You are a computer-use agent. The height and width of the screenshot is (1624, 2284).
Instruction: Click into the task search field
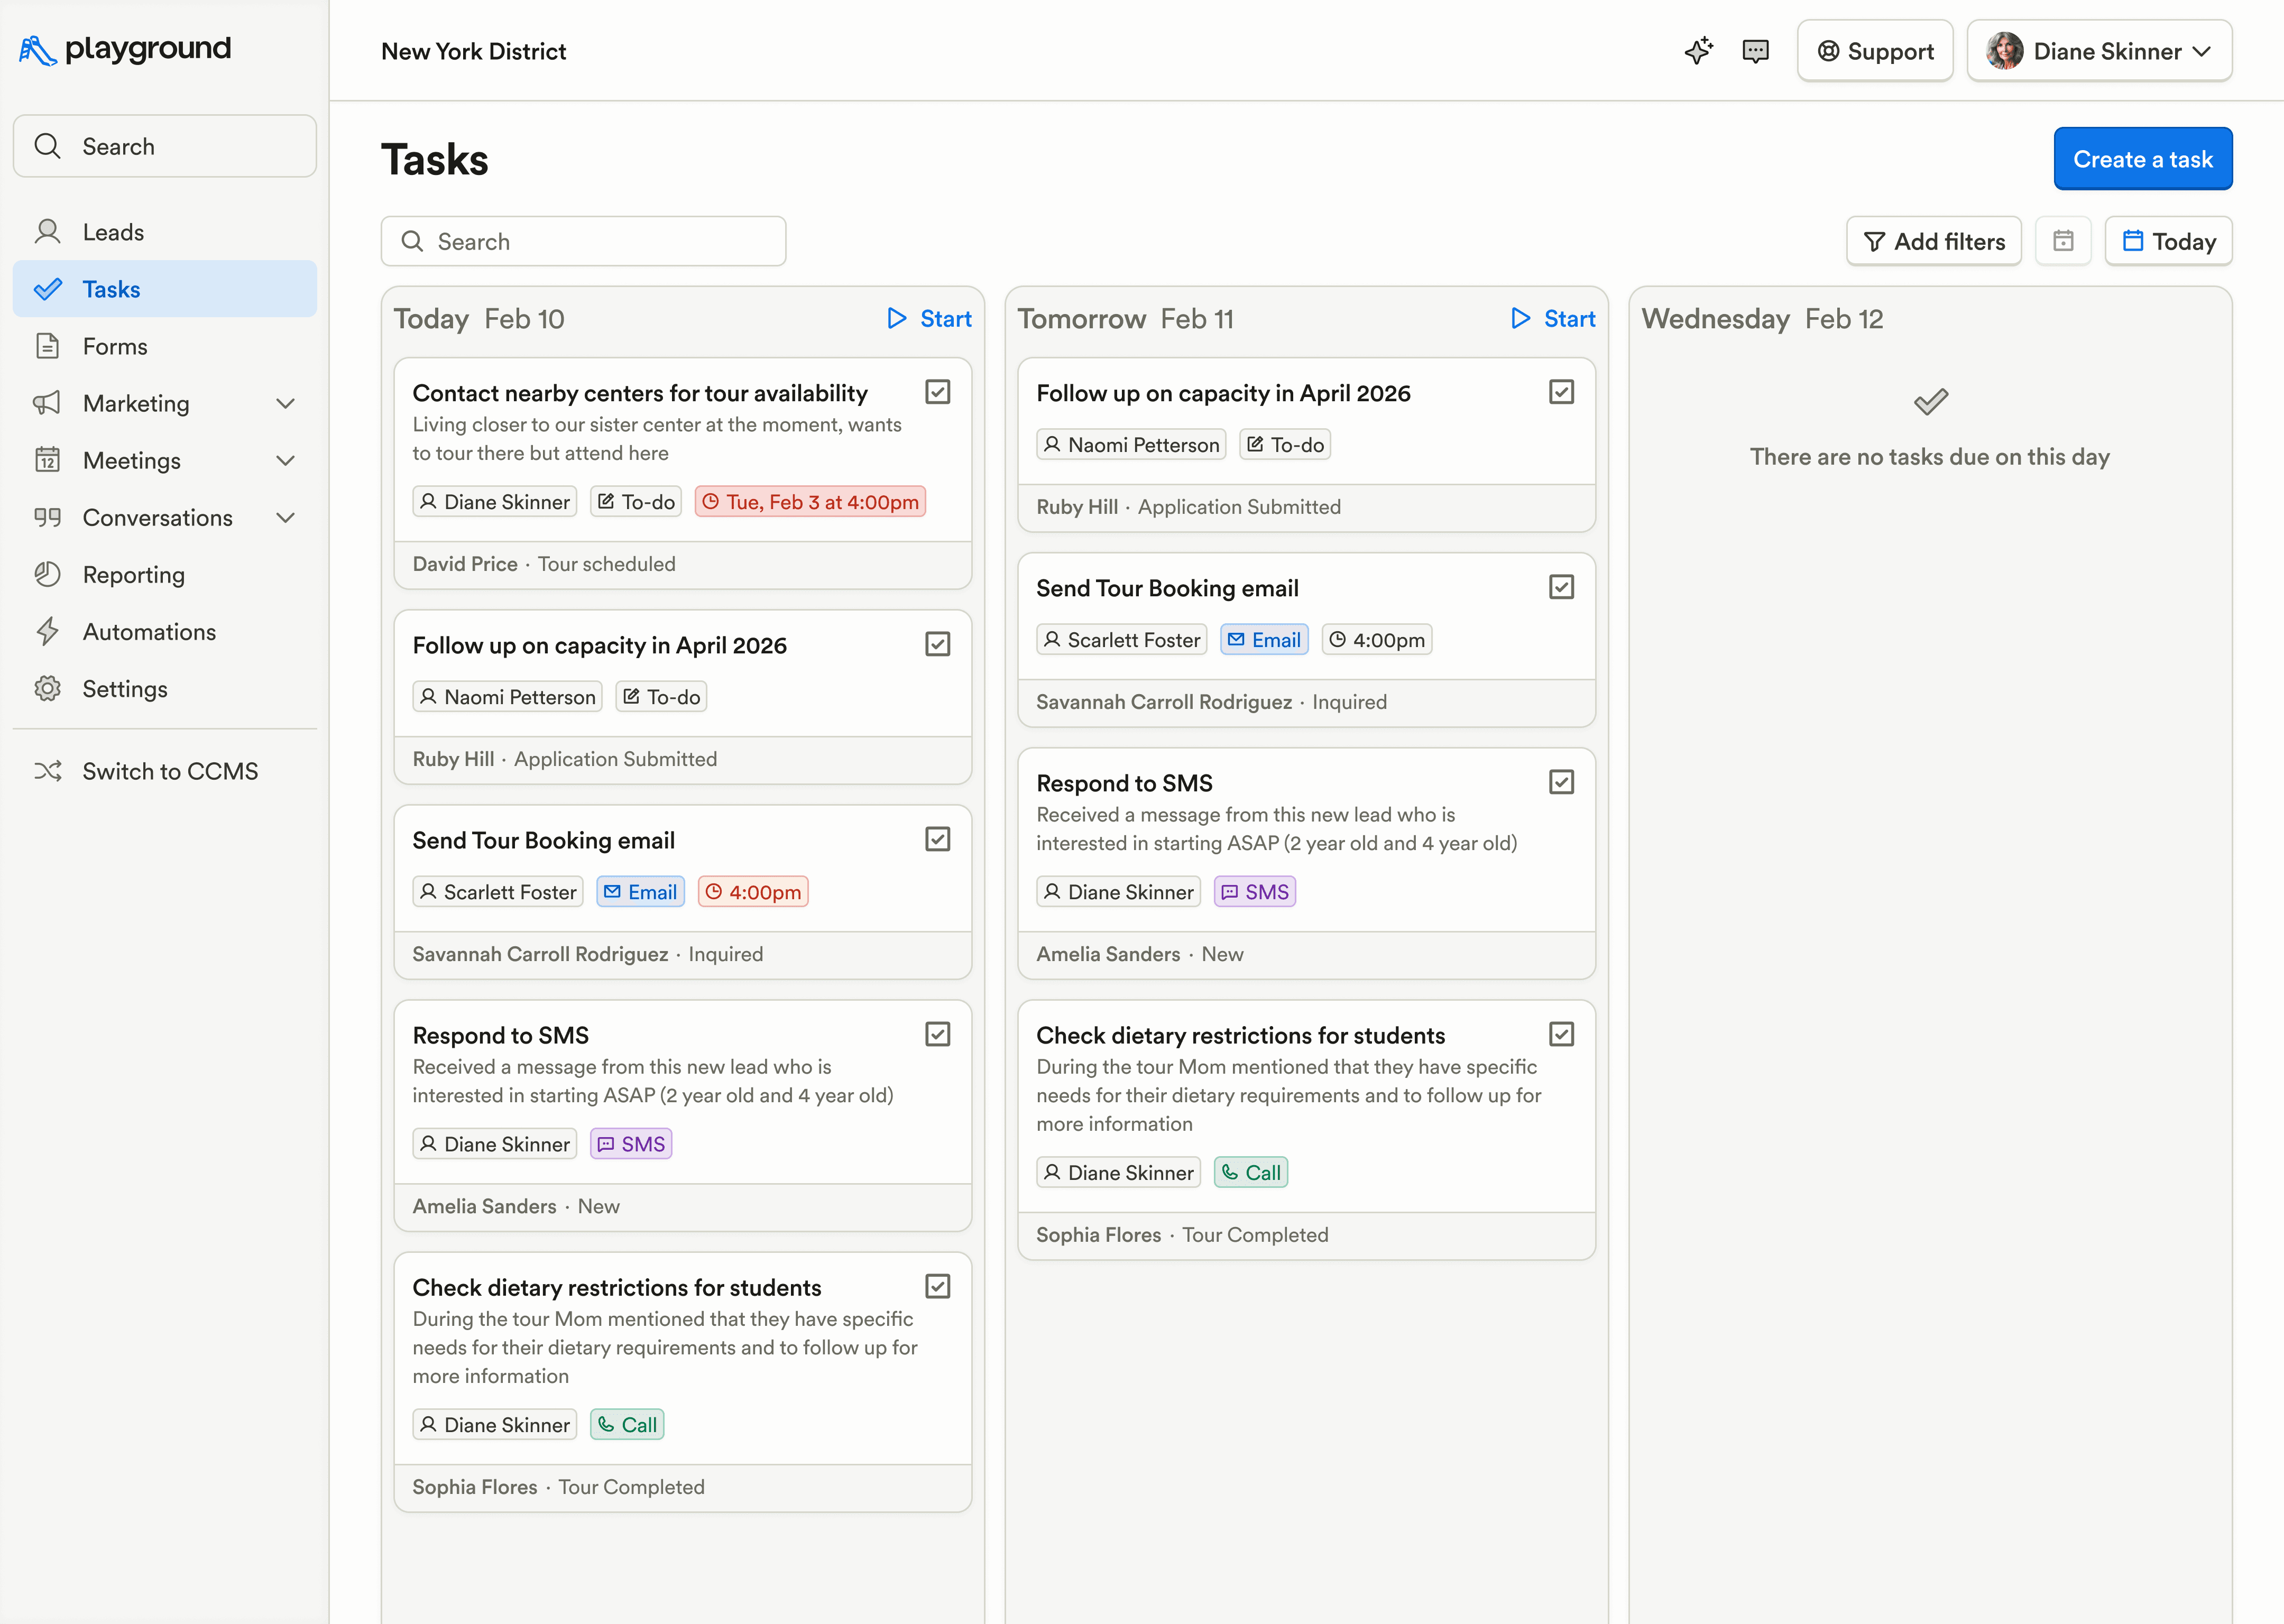pos(583,240)
